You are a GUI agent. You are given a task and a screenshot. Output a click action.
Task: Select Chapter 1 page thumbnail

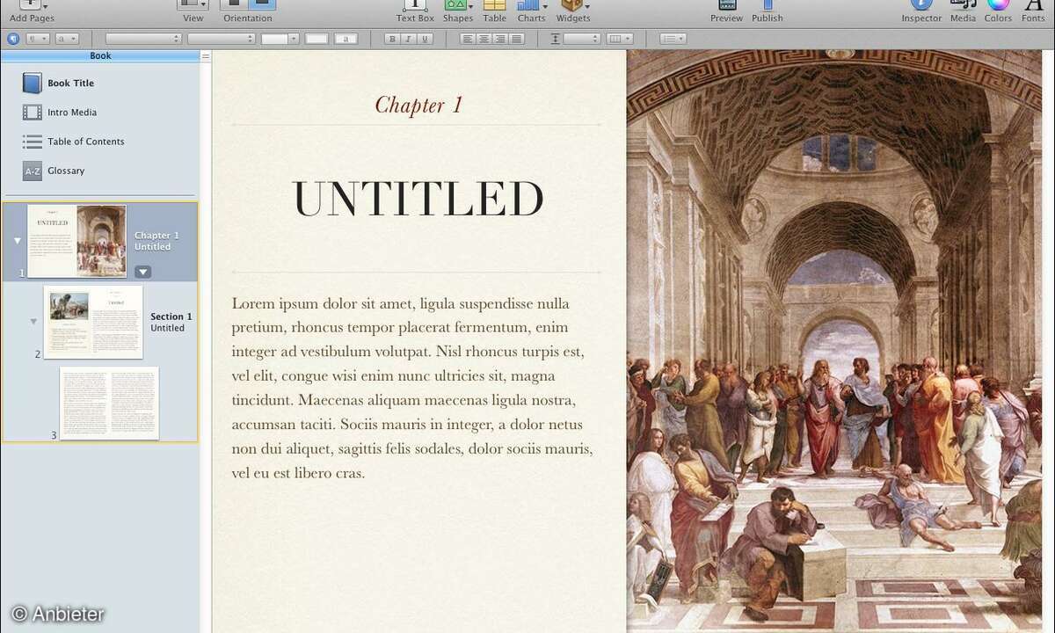tap(76, 241)
